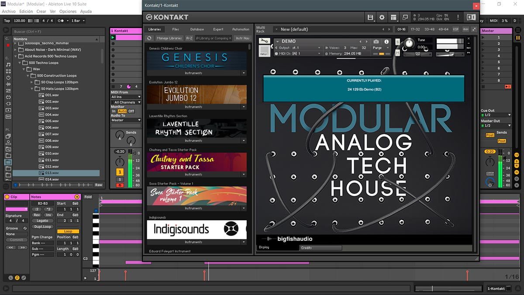Toggle Solo on the DEMO instrument

pyautogui.click(x=398, y=42)
